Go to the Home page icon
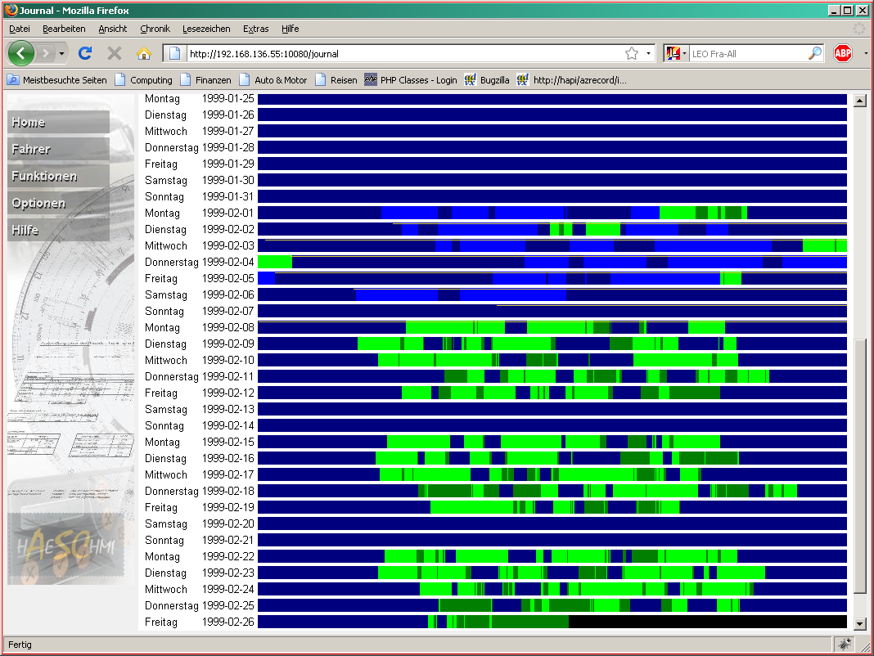 click(x=144, y=54)
